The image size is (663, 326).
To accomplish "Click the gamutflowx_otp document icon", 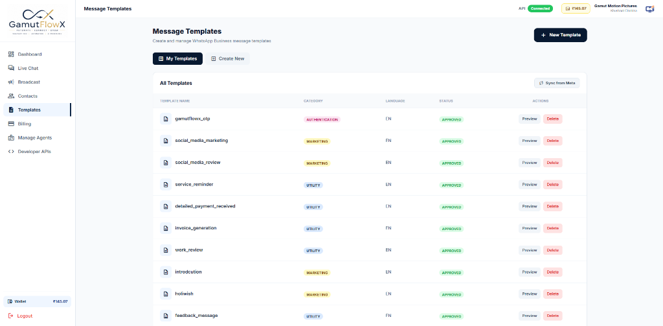I will (x=166, y=119).
